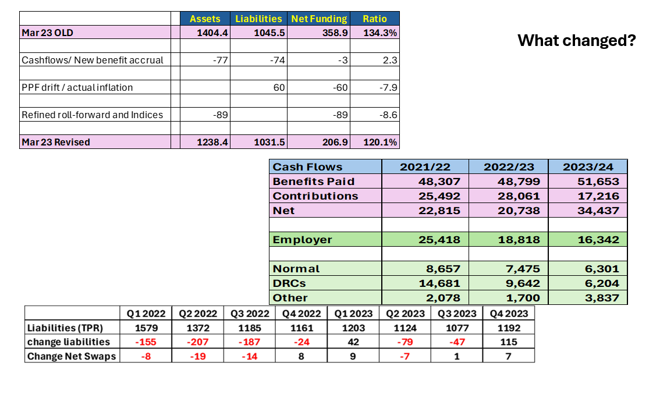Select the 2023/24 column header
The image size is (667, 398).
[587, 167]
